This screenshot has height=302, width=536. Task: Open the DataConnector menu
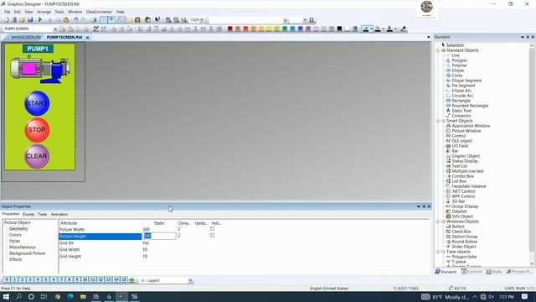(x=99, y=12)
